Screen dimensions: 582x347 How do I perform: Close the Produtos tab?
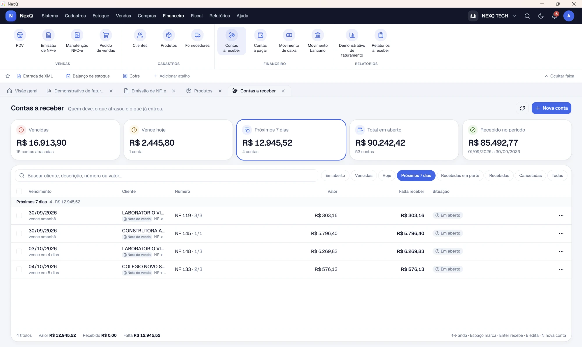pos(220,91)
